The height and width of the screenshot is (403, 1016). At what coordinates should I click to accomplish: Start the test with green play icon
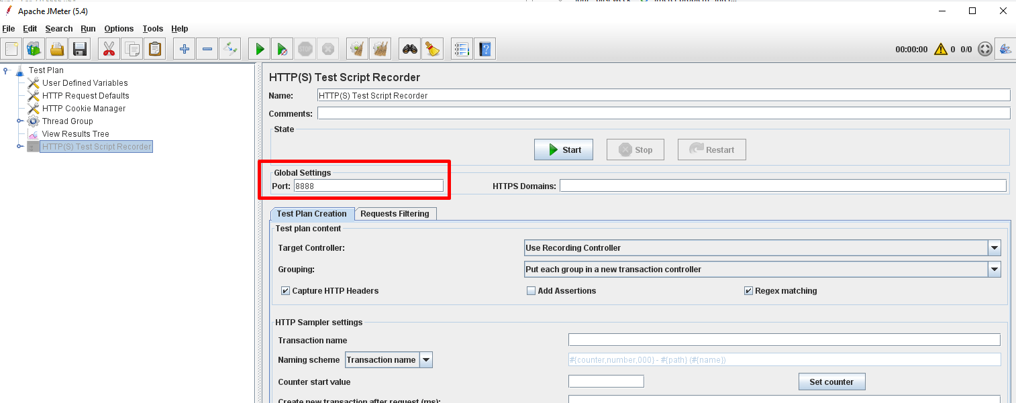coord(259,49)
